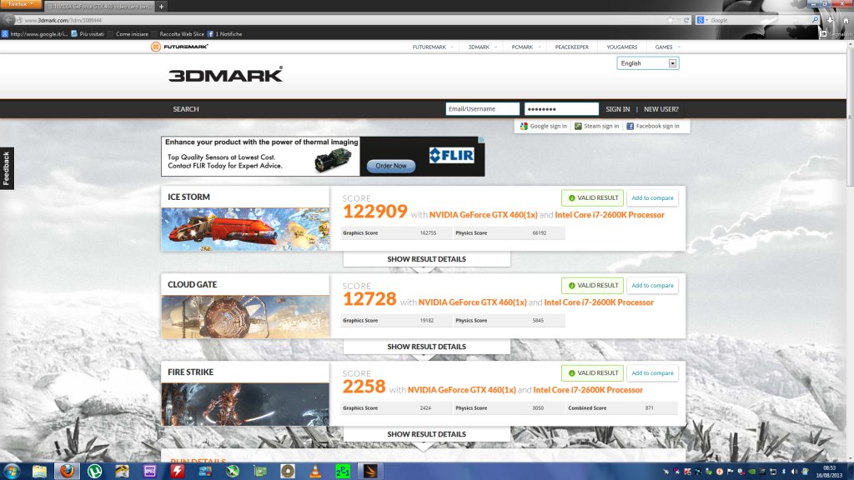Open GTX 460 link in Ice Storm row

[483, 214]
